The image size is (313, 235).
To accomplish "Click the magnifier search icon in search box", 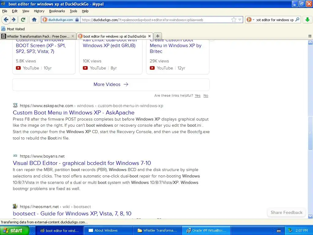I will pyautogui.click(x=297, y=20).
